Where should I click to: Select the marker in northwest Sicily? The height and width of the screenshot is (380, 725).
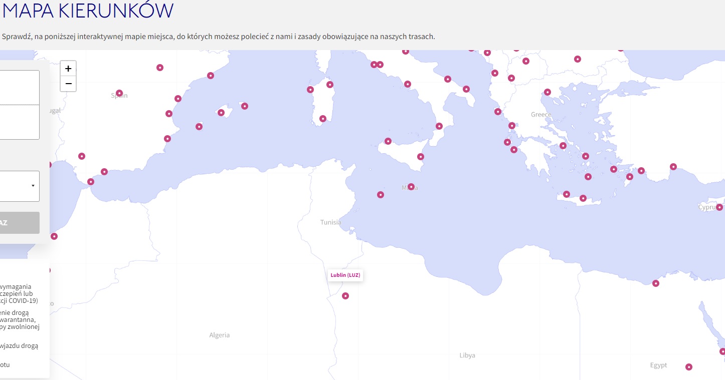point(388,141)
